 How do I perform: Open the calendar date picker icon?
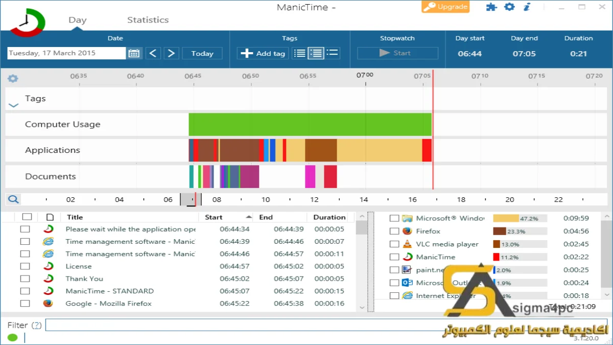coord(134,53)
